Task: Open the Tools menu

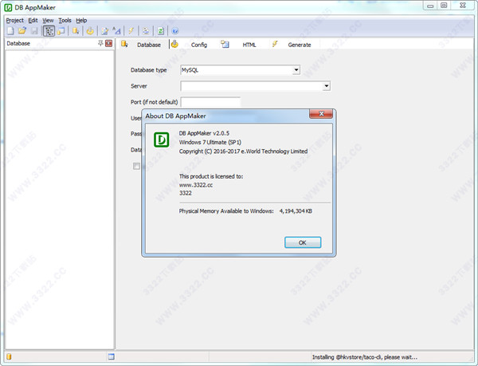Action: coord(65,21)
